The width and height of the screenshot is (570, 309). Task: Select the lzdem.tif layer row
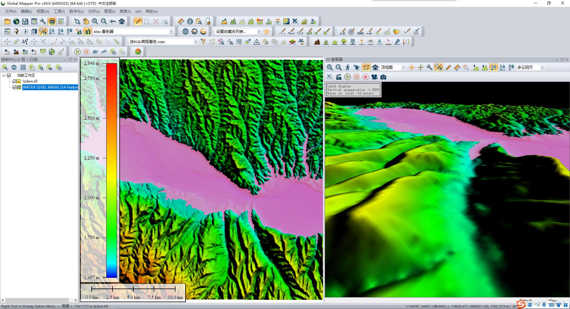click(30, 81)
